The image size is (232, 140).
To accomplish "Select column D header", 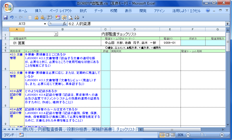I will point(135,29).
